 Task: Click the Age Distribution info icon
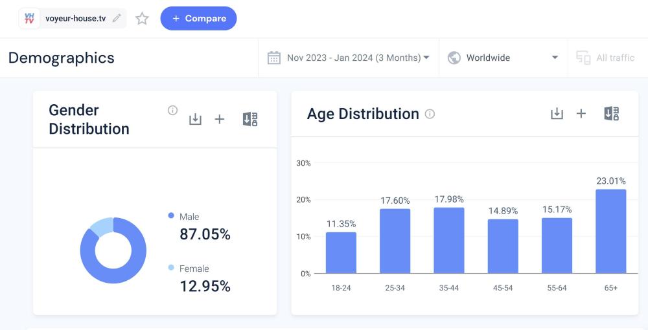430,114
